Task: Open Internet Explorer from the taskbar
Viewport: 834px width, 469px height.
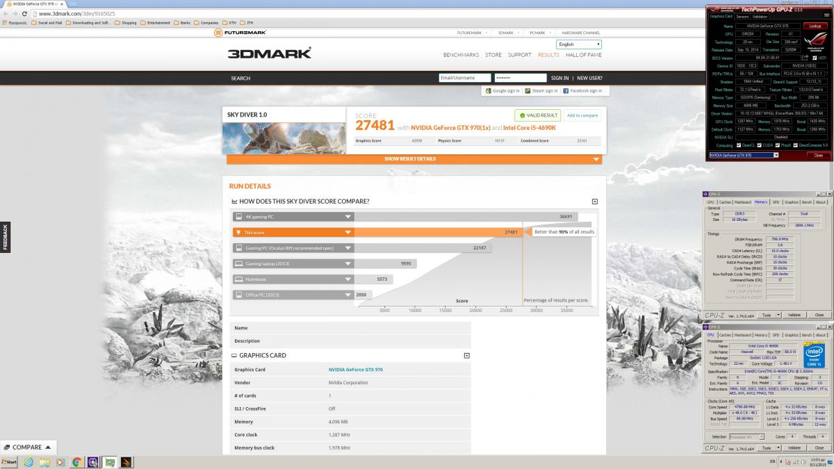Action: pyautogui.click(x=28, y=462)
